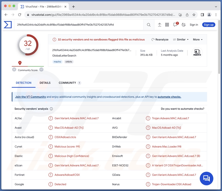Switch to the DETECTION tab

click(24, 83)
